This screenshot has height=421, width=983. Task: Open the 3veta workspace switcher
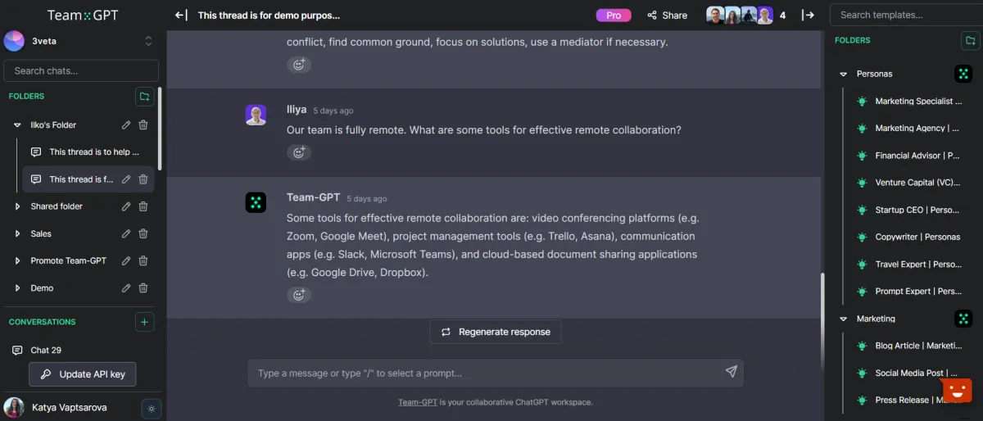click(79, 40)
